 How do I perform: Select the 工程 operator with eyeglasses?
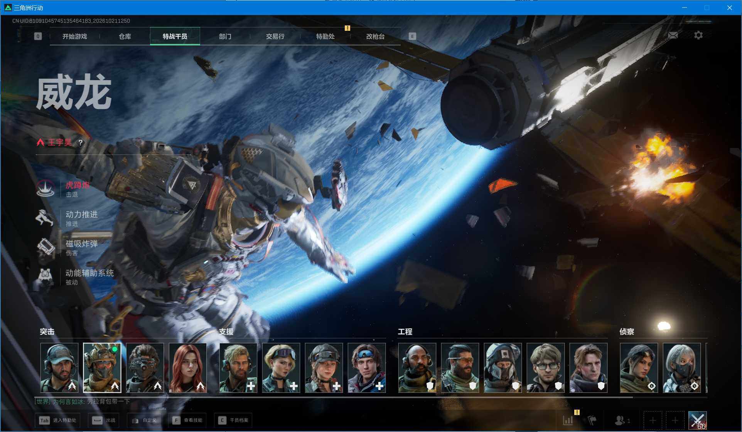pyautogui.click(x=546, y=368)
